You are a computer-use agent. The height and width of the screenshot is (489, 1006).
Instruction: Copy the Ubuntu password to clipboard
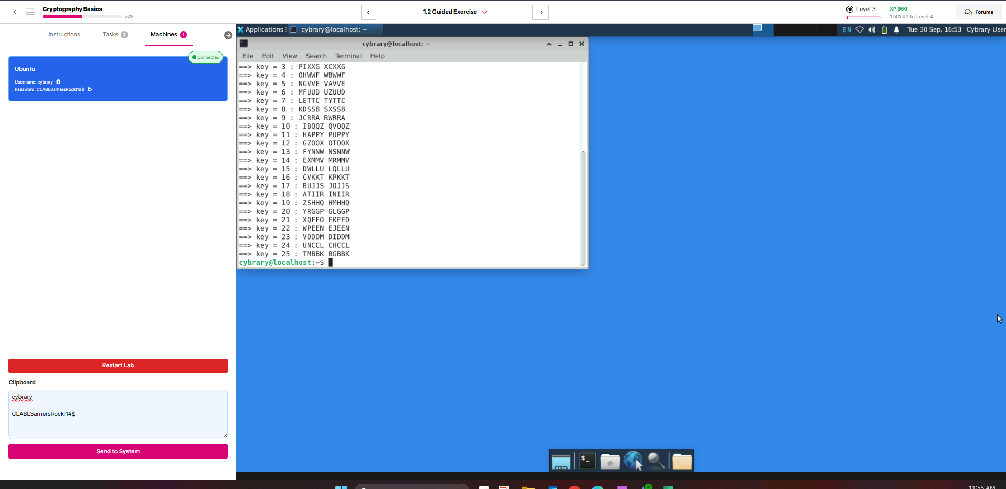(90, 89)
